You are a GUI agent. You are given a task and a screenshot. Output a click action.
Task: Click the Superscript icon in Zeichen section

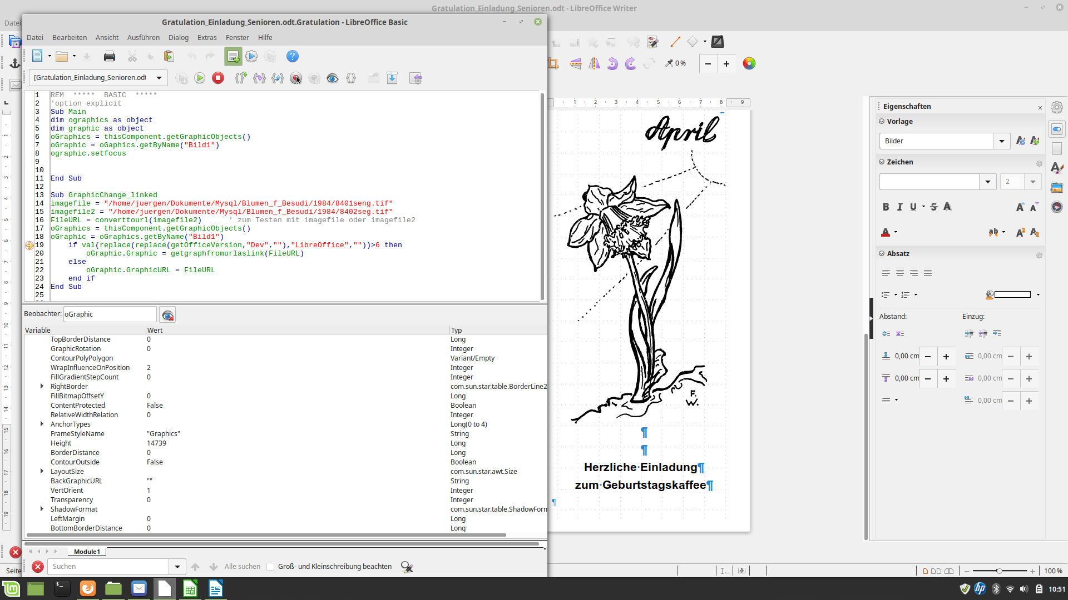1021,232
